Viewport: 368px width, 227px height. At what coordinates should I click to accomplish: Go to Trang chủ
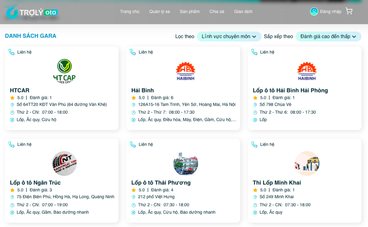click(x=129, y=12)
